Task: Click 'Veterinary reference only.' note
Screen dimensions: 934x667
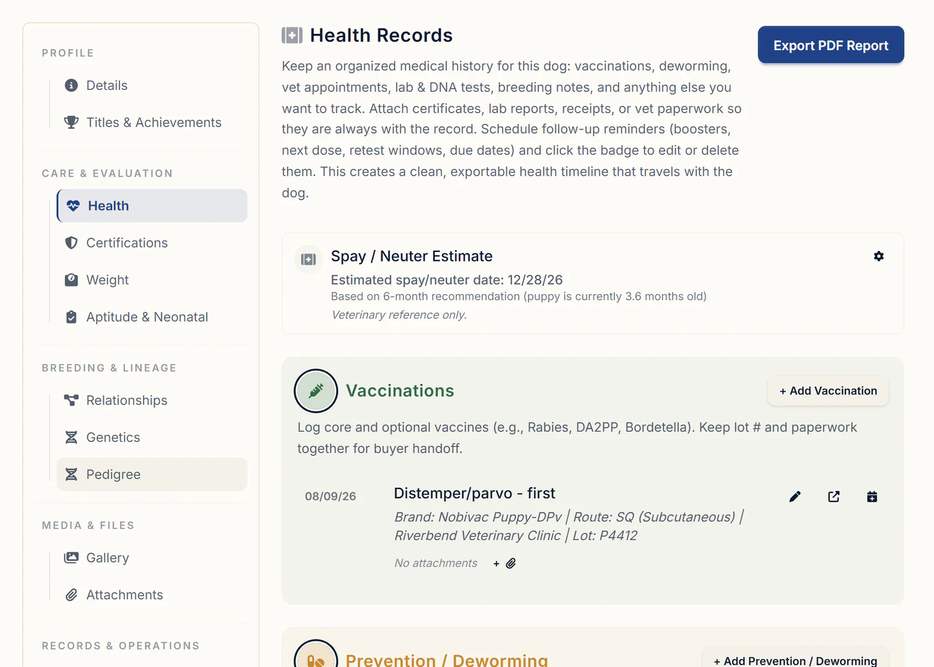Action: (399, 315)
